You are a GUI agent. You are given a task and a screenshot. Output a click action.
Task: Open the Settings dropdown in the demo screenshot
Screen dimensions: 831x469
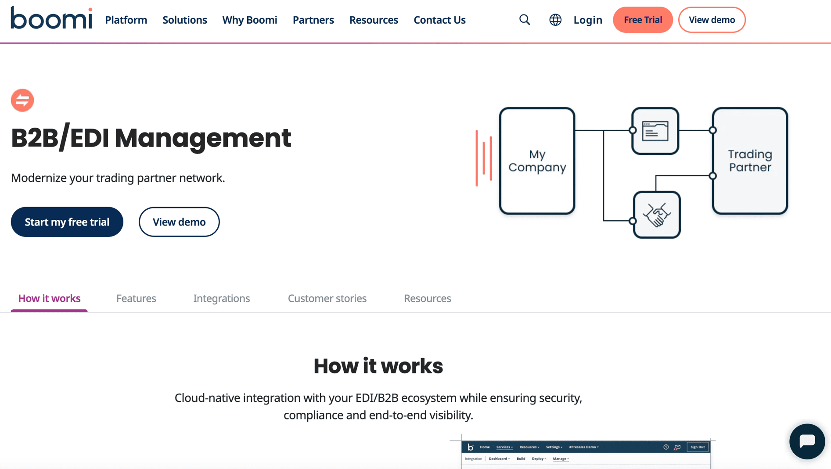tap(554, 447)
